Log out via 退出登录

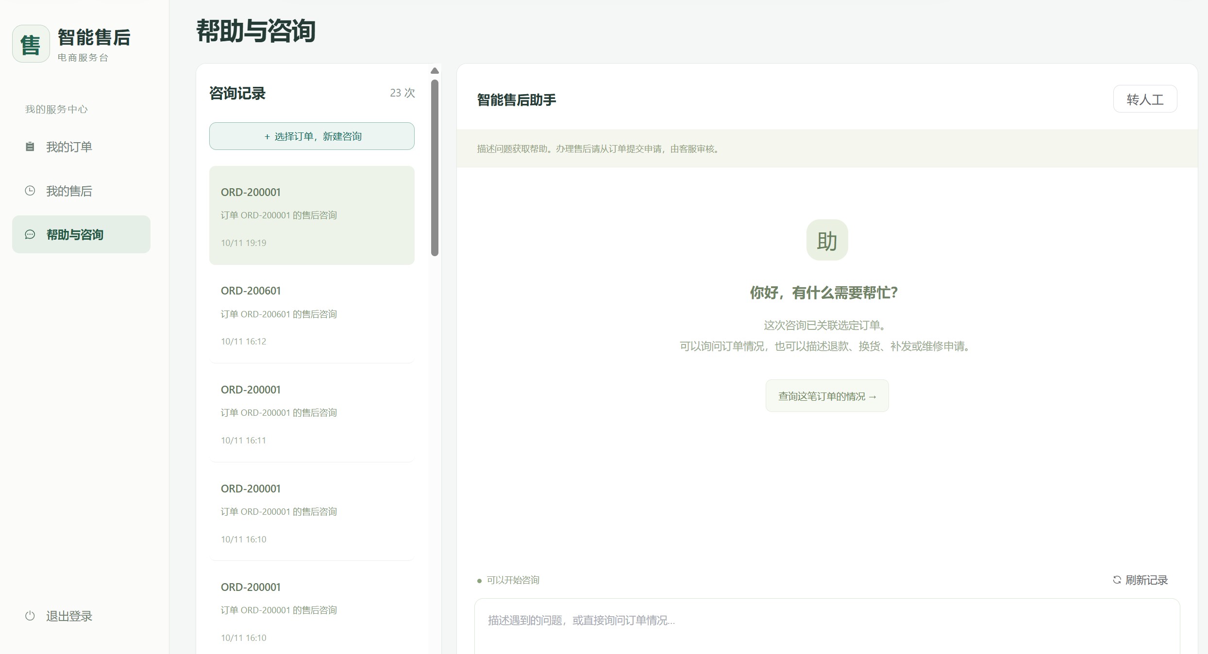[81, 616]
